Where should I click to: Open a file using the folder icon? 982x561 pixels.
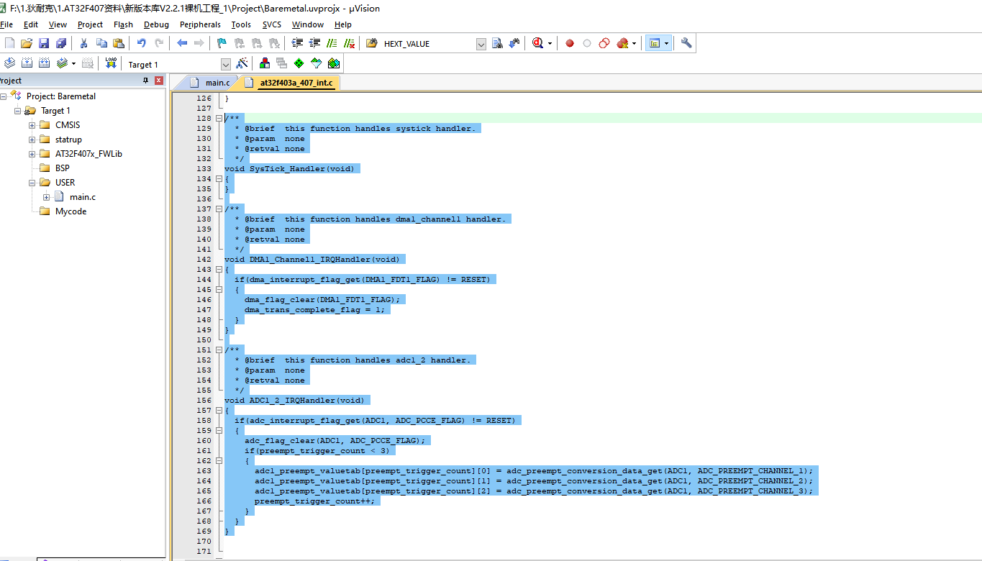(27, 43)
